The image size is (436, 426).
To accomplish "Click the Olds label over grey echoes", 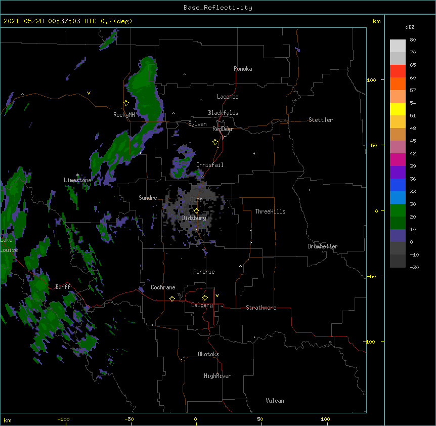I will click(x=196, y=199).
